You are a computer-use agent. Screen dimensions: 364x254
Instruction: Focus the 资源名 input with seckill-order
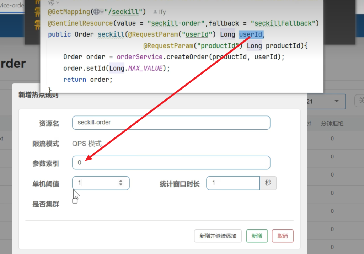[x=171, y=123]
